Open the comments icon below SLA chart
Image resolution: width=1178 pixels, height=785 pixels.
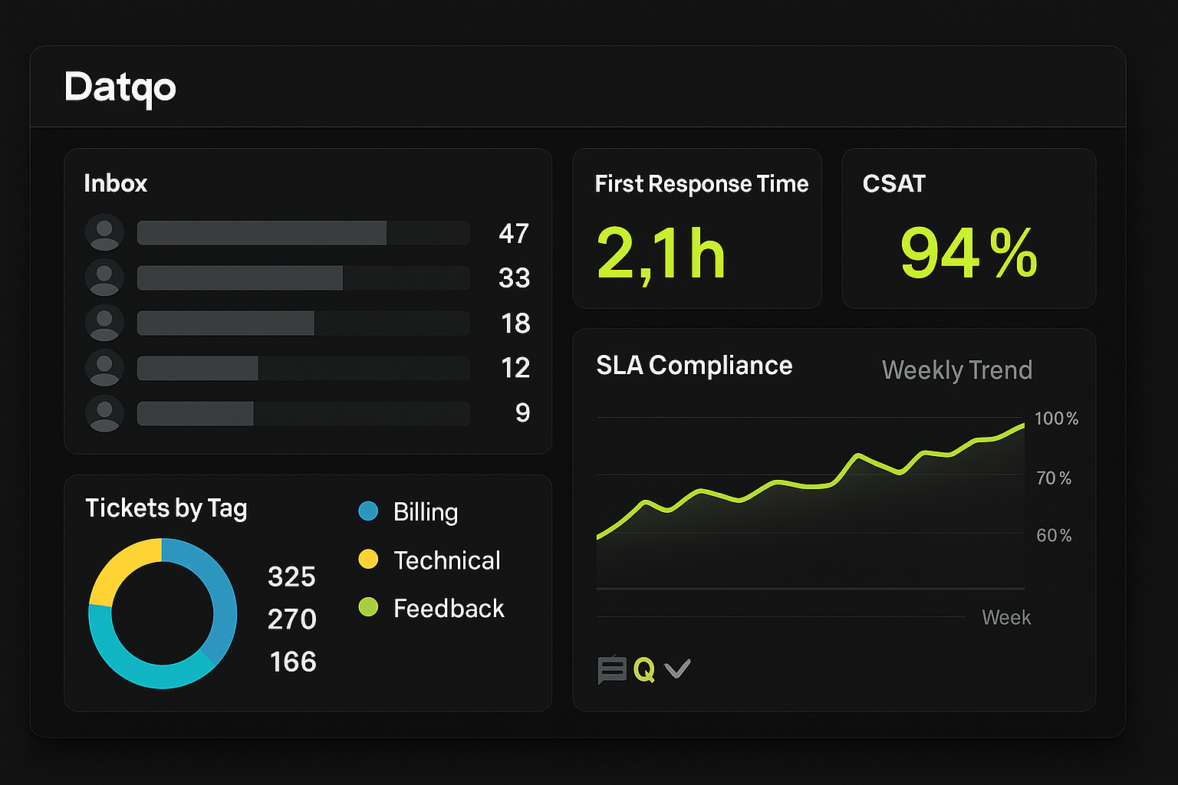[611, 668]
